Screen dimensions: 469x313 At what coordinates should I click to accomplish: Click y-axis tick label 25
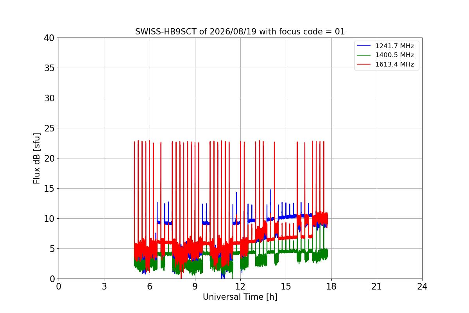click(x=49, y=128)
